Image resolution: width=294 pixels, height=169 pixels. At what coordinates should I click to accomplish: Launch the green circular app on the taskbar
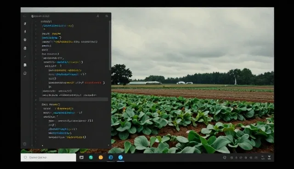pyautogui.click(x=91, y=158)
